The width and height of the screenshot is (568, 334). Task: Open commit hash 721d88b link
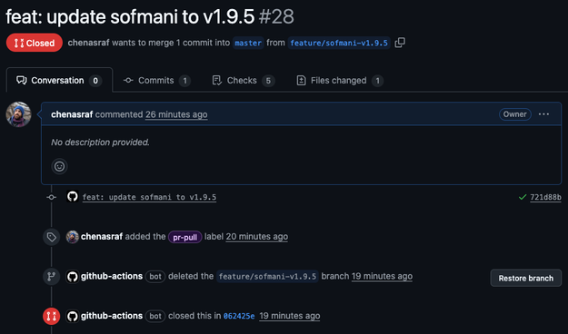click(x=545, y=197)
